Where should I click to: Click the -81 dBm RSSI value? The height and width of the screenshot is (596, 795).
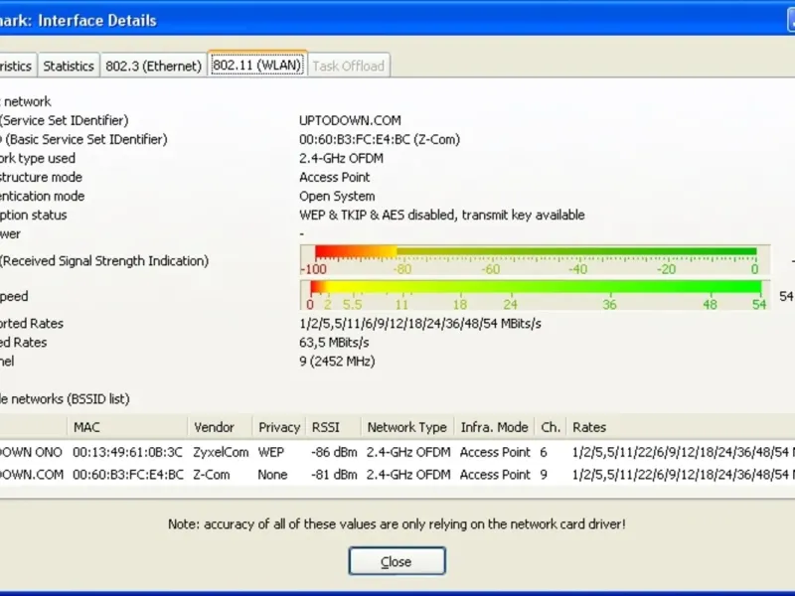click(334, 475)
